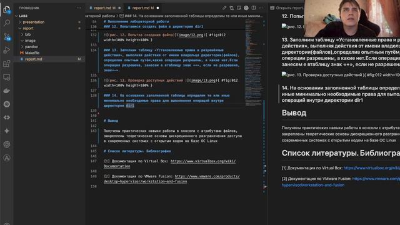Click the circular knot icon in editor toolbar

(x=246, y=8)
